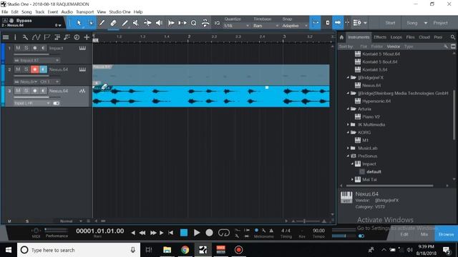
Task: Expand the Mai Tai instrument
Action: coord(352,179)
